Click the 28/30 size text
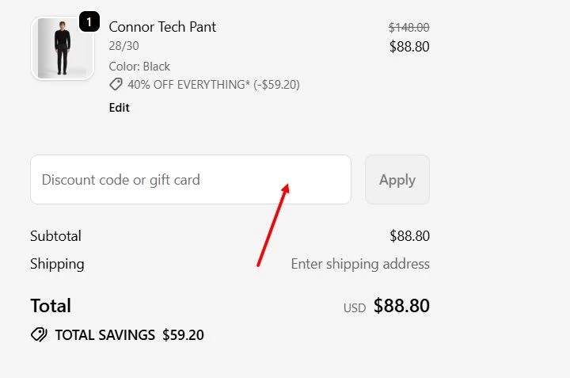 coord(123,46)
